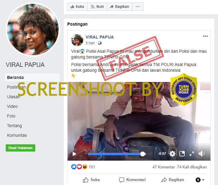Open the post options three-dot menu
Screen dimensions: 218x185
(205, 36)
